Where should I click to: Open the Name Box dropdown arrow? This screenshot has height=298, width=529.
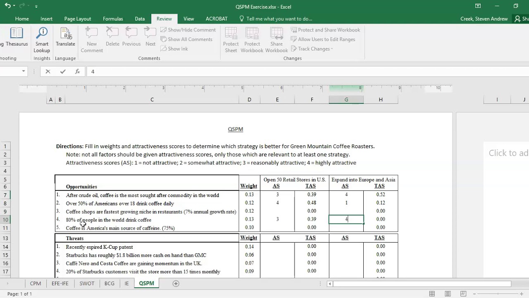click(x=24, y=72)
